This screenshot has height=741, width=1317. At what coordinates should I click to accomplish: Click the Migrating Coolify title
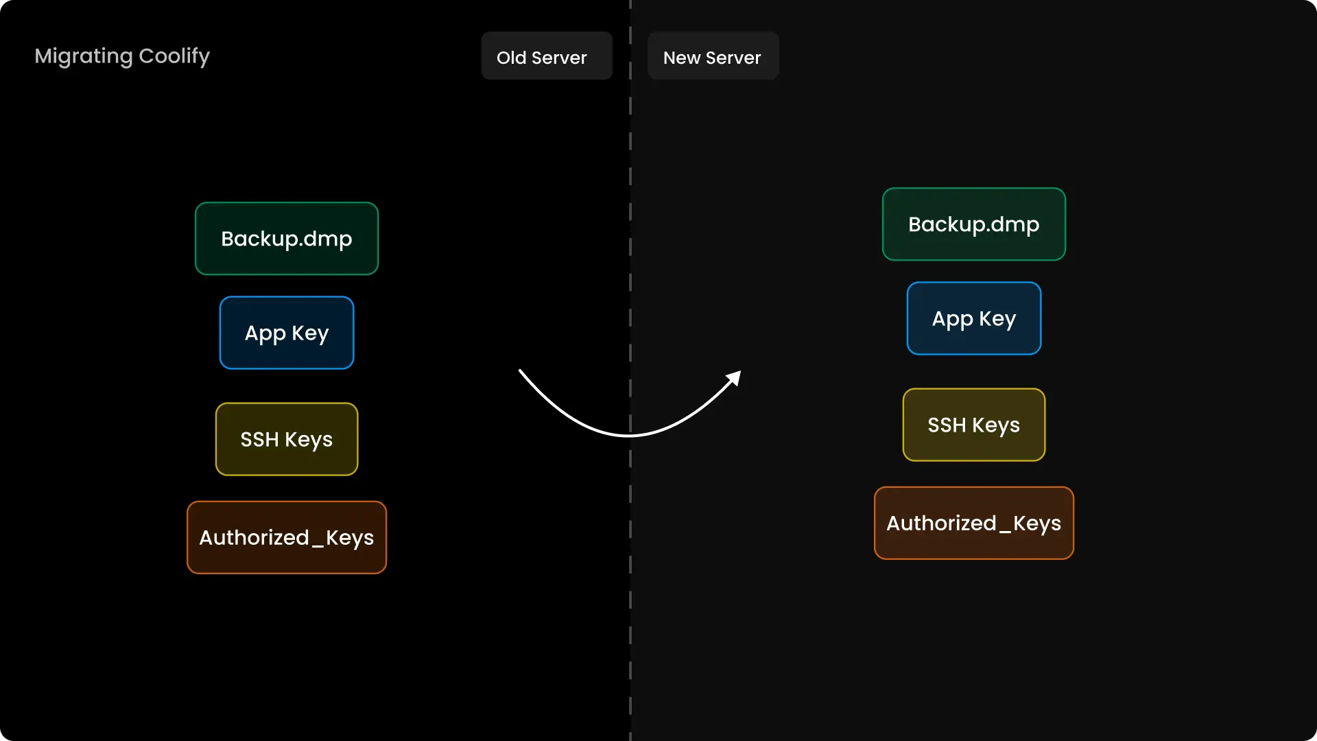(122, 56)
